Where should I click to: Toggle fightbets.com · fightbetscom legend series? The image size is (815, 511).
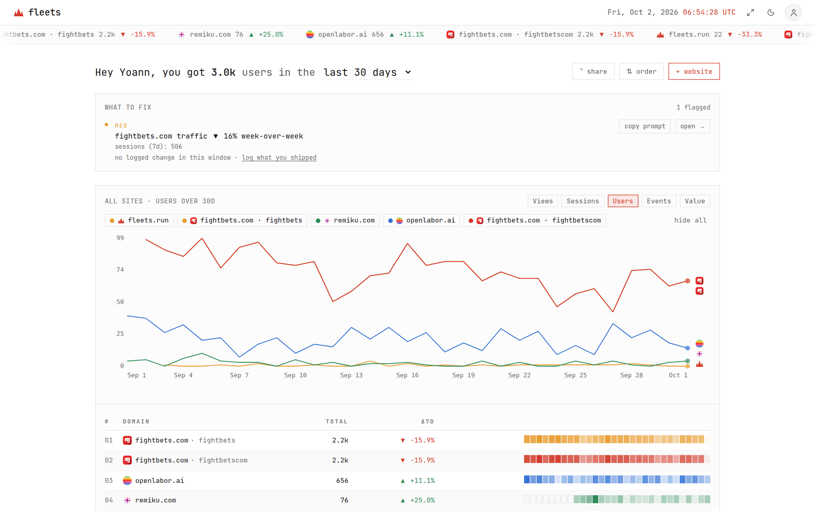535,220
